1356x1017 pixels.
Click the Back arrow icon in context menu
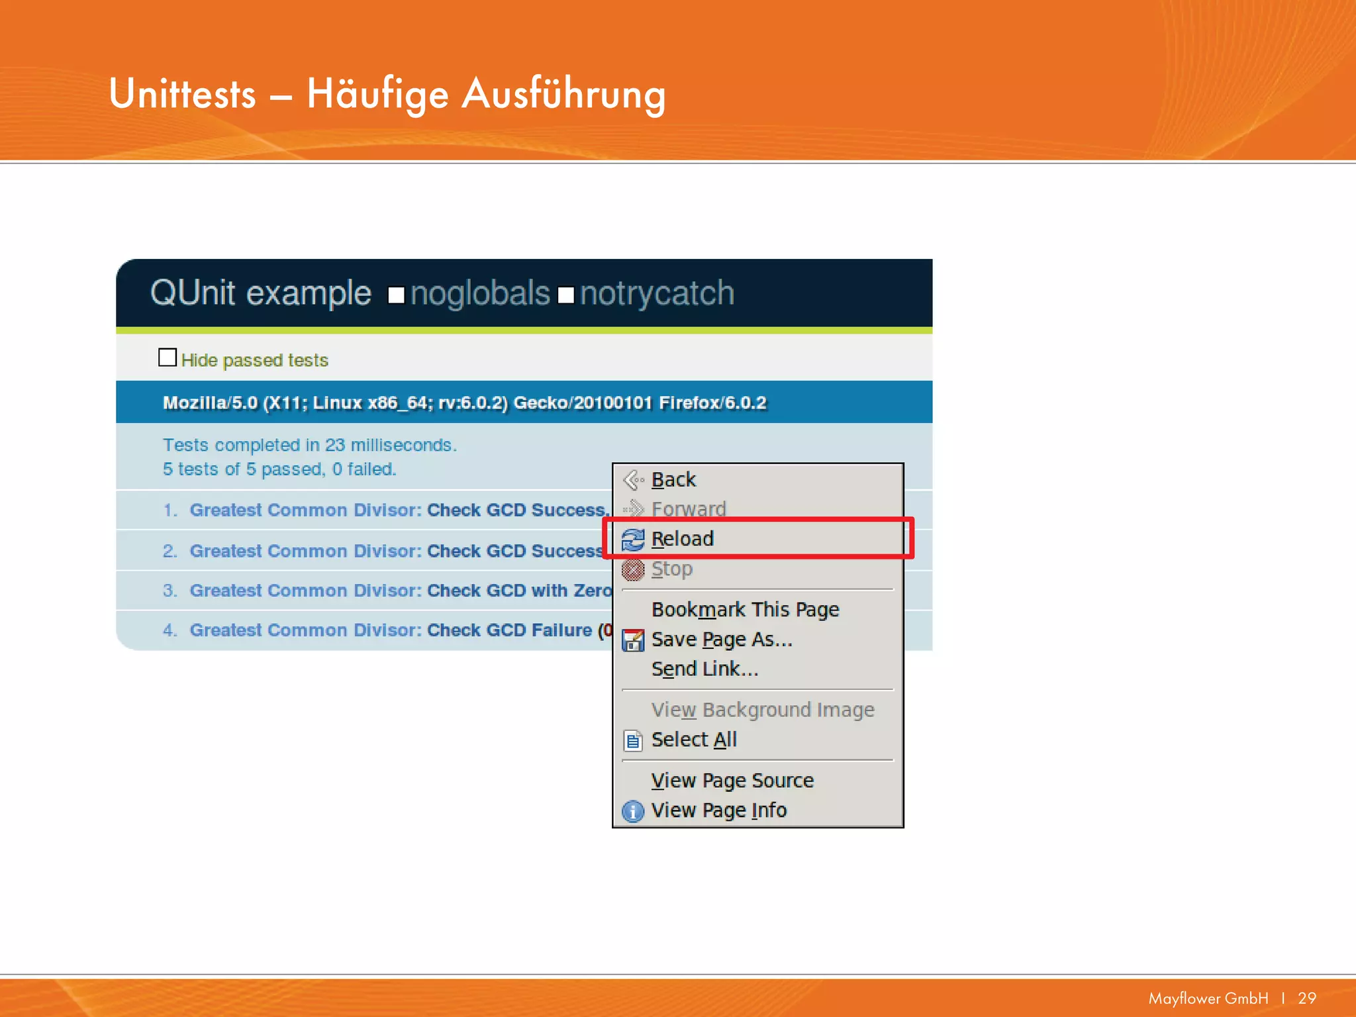(x=634, y=479)
